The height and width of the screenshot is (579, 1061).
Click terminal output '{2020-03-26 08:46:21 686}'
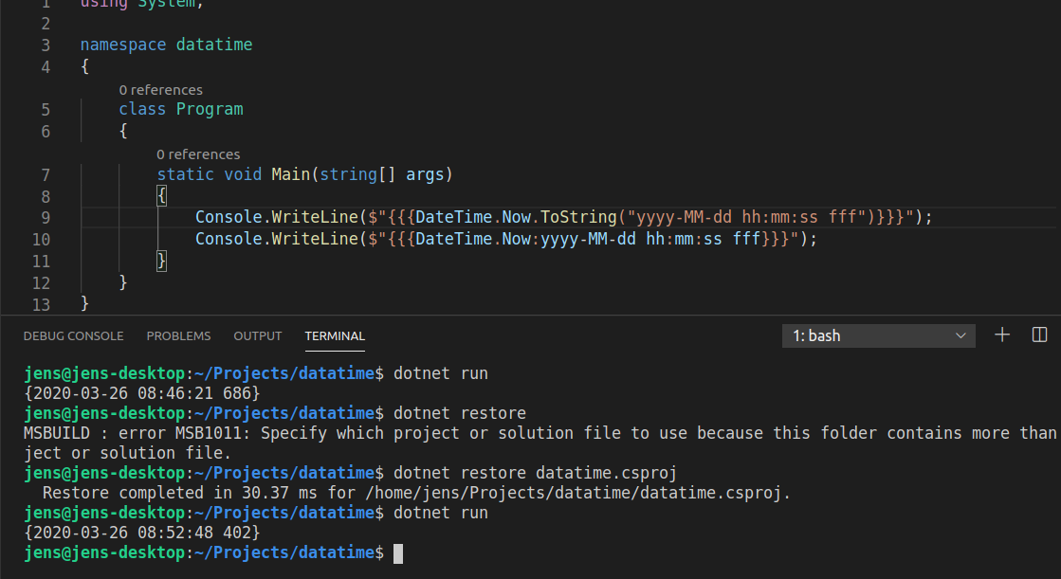click(x=141, y=393)
